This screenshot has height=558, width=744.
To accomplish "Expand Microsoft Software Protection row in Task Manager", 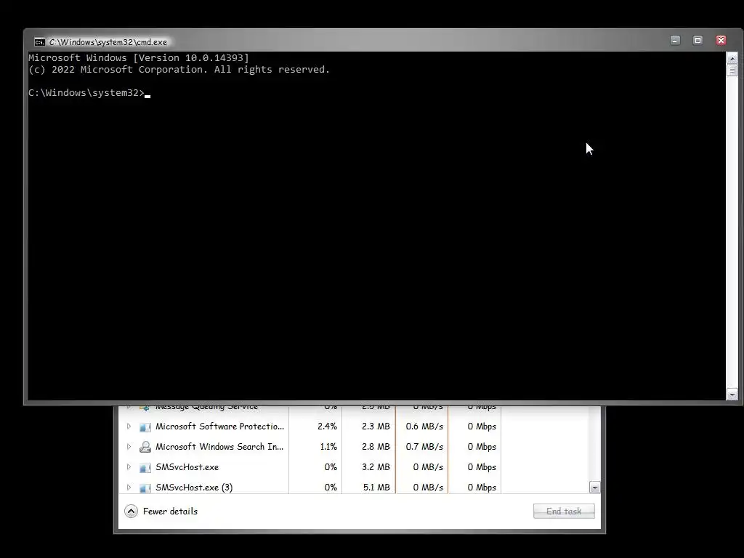I will click(x=129, y=426).
